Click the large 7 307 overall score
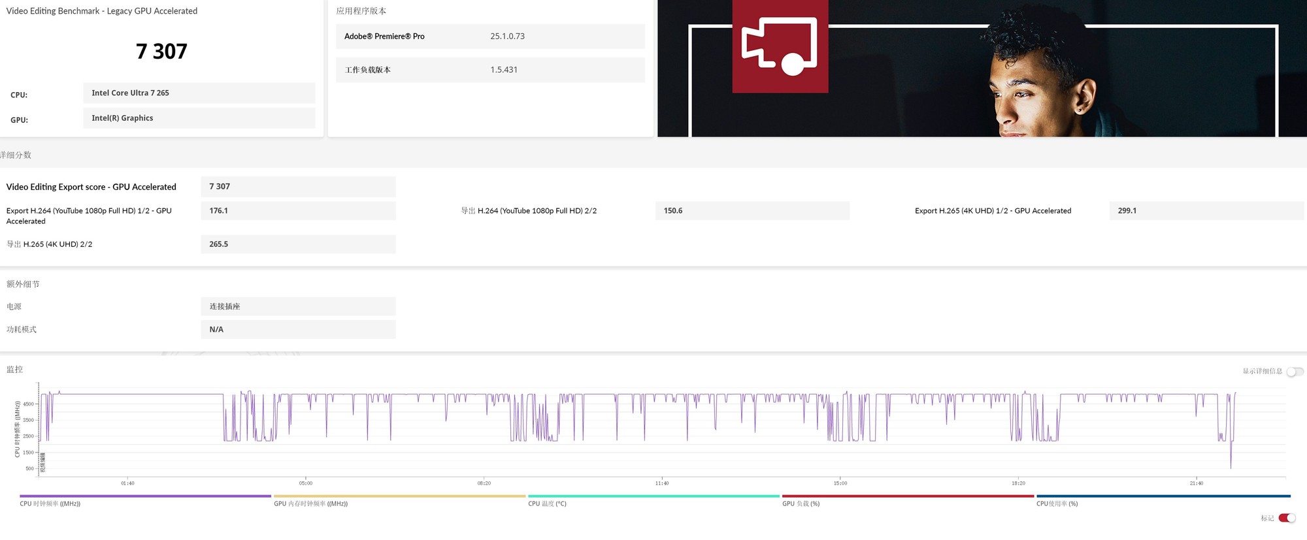Image resolution: width=1307 pixels, height=540 pixels. pyautogui.click(x=161, y=52)
